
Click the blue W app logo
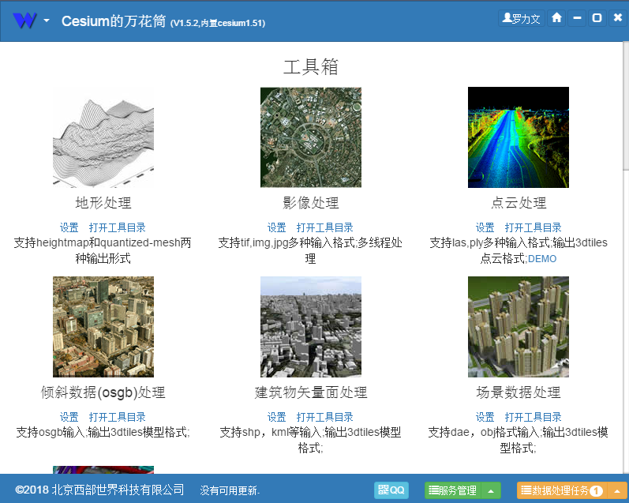coord(24,20)
